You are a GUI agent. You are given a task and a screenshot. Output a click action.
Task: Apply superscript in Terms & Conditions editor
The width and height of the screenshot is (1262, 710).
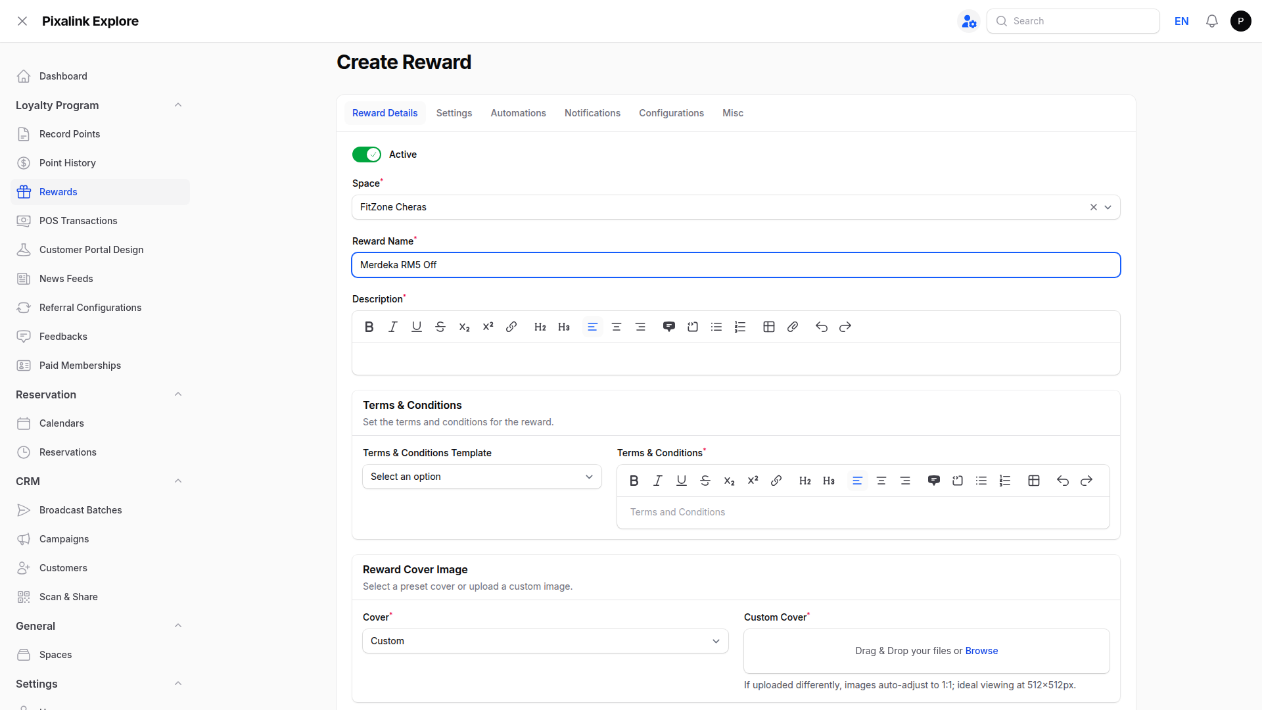753,481
